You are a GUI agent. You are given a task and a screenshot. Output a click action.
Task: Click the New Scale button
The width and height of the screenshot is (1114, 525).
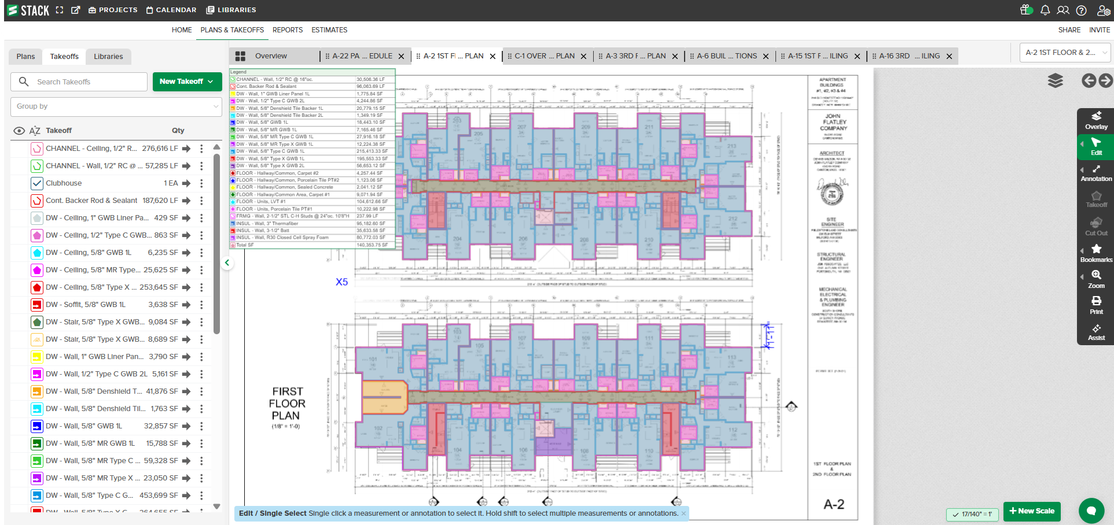pyautogui.click(x=1031, y=511)
